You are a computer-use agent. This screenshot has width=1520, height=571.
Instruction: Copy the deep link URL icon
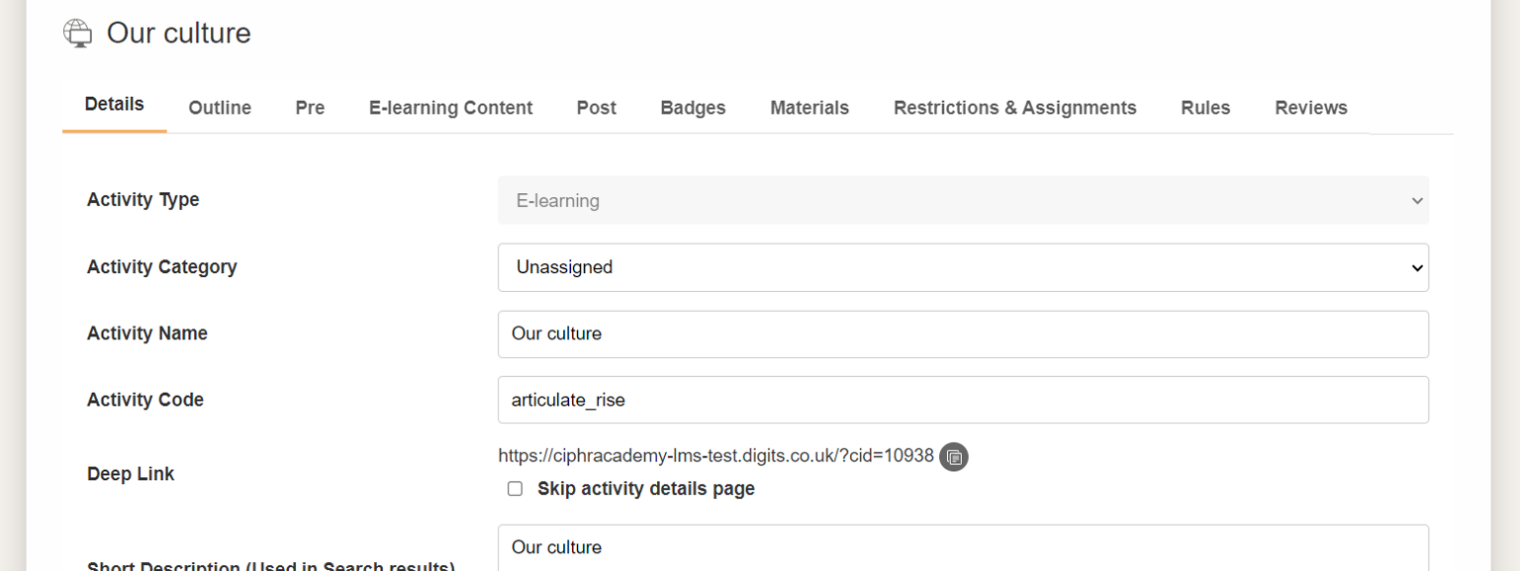[954, 456]
